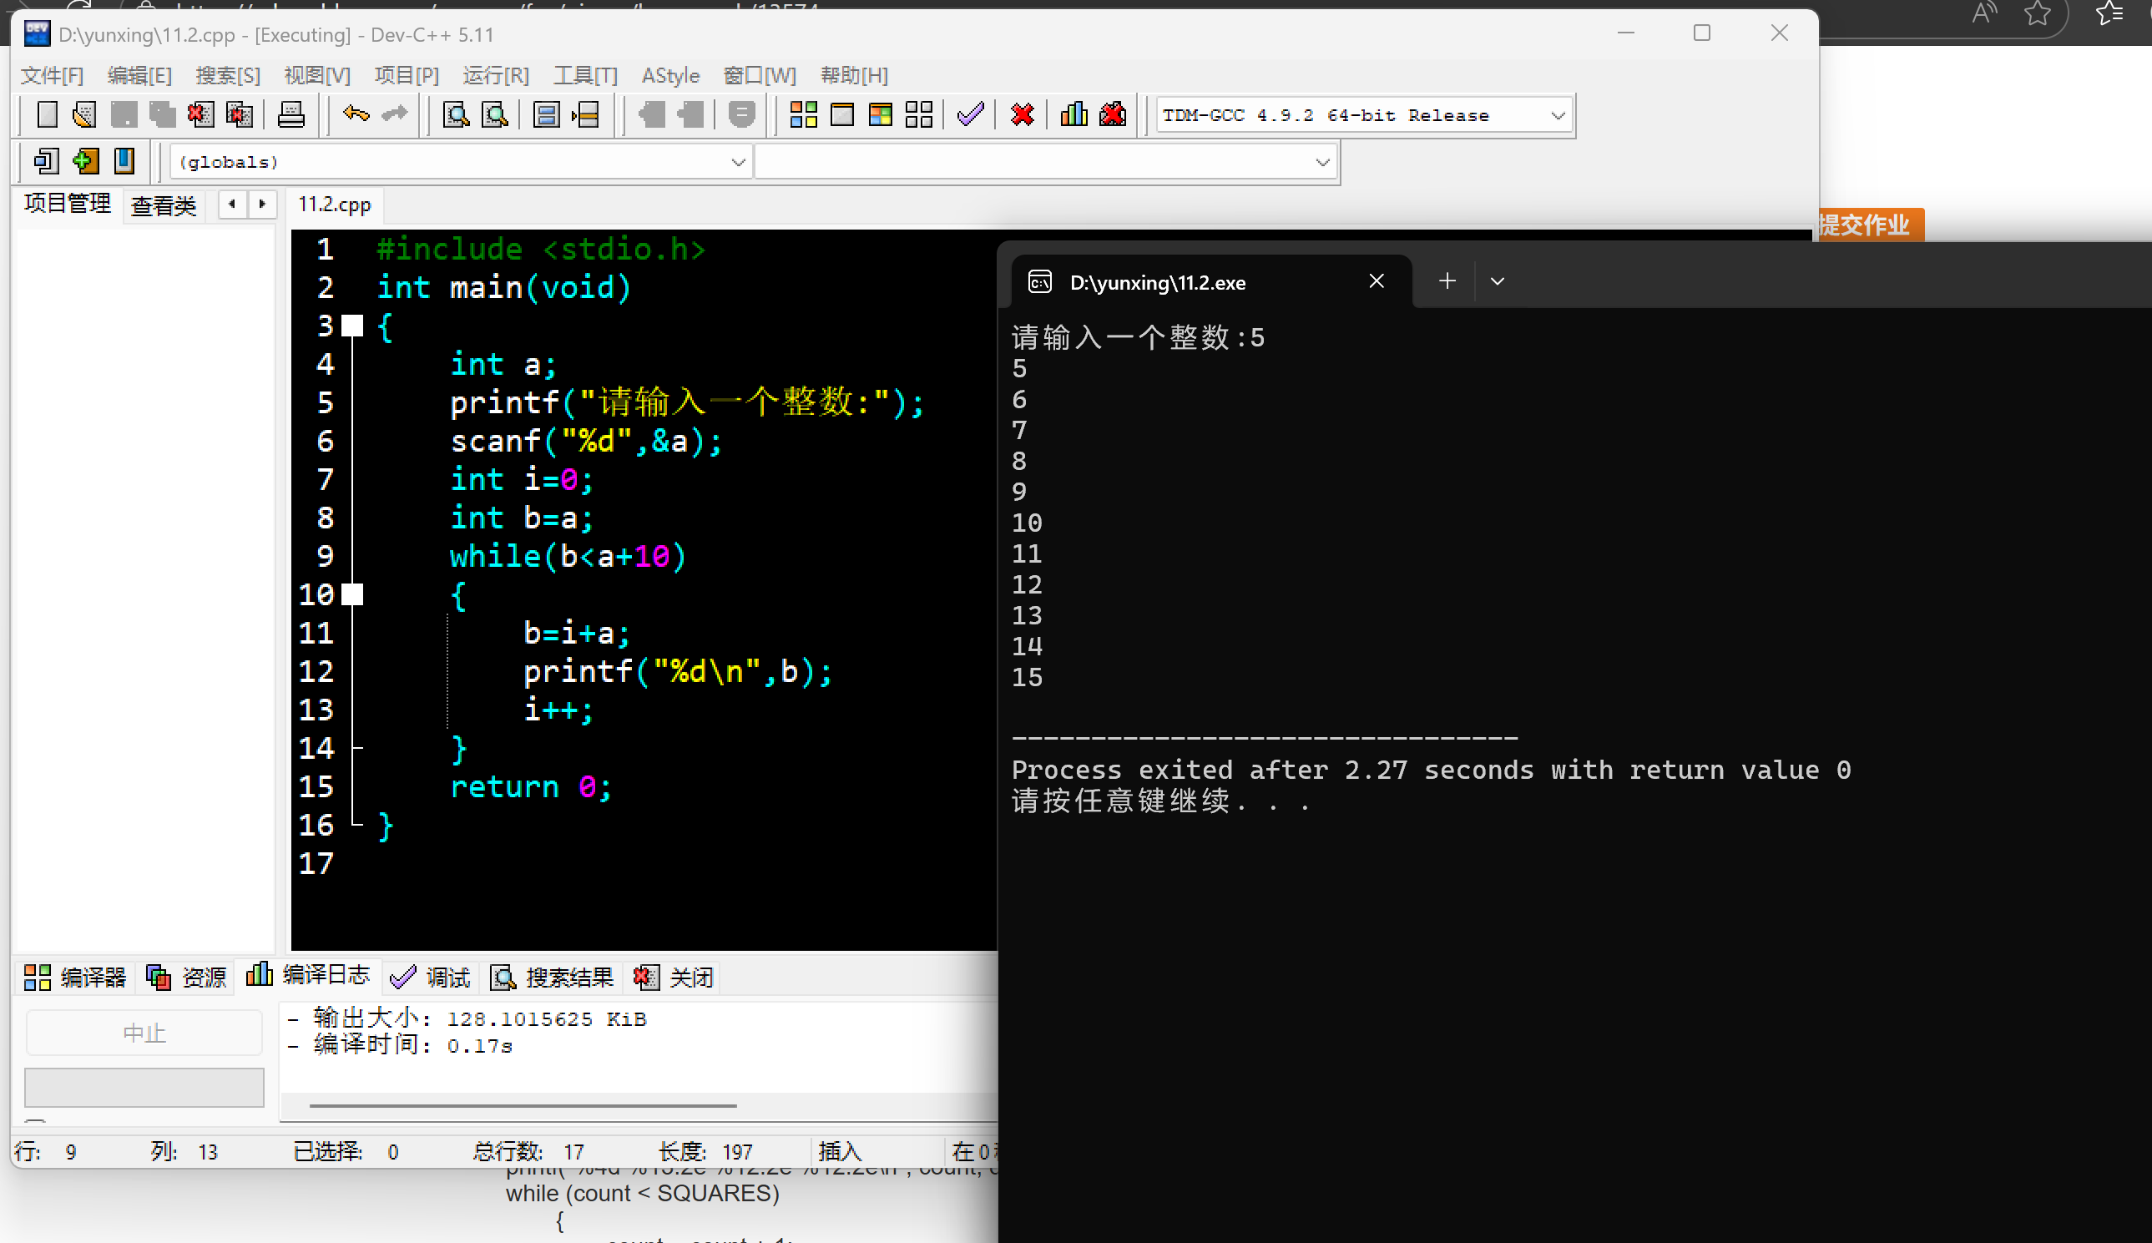Viewport: 2152px width, 1243px height.
Task: Click the Print toolbar icon
Action: (290, 114)
